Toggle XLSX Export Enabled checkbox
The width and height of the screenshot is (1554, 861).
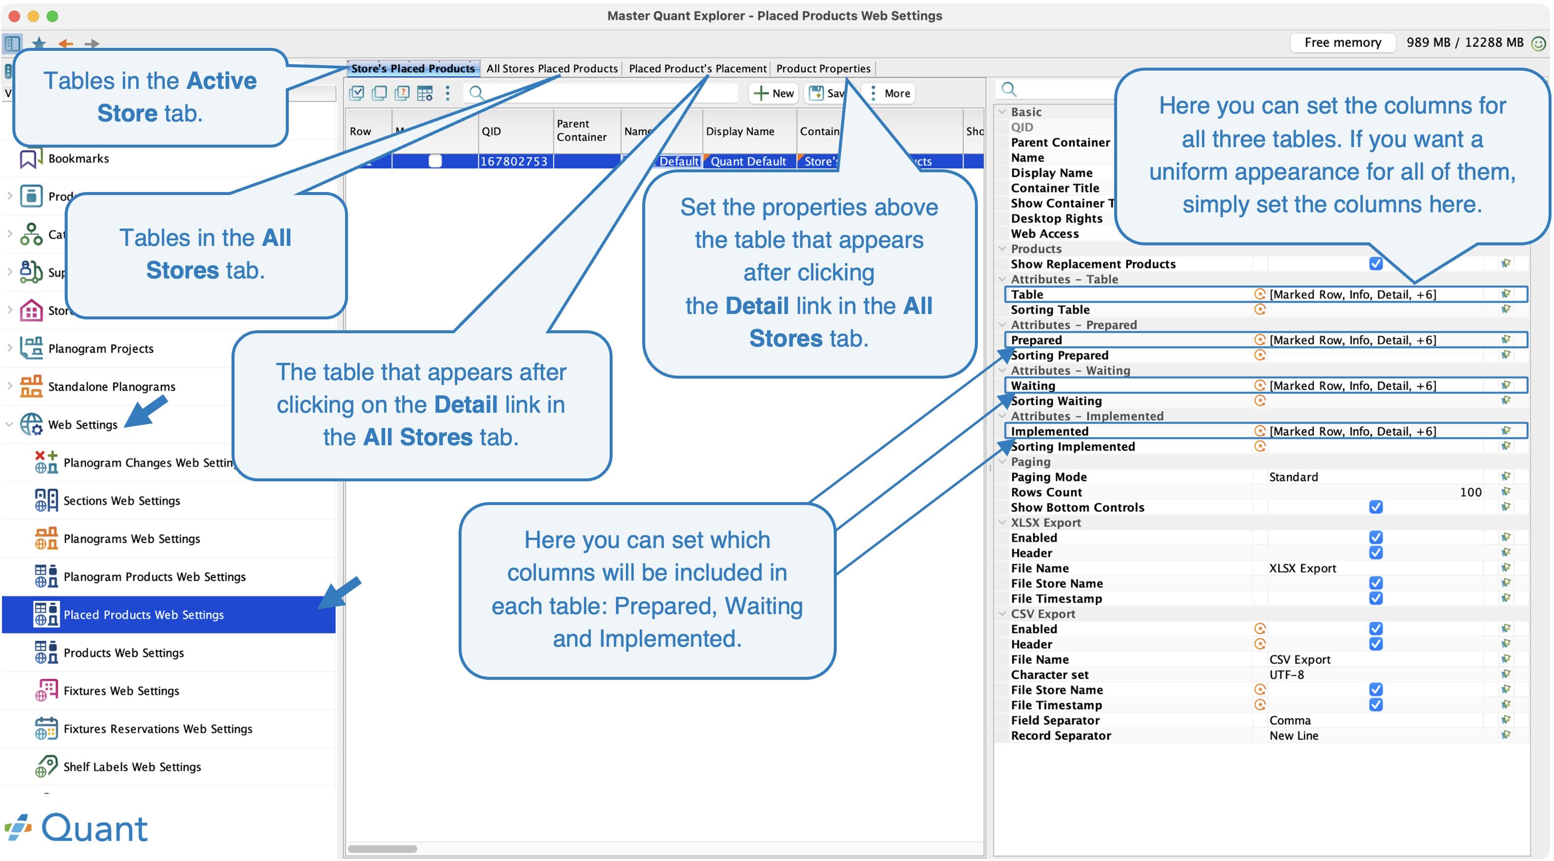pos(1376,538)
